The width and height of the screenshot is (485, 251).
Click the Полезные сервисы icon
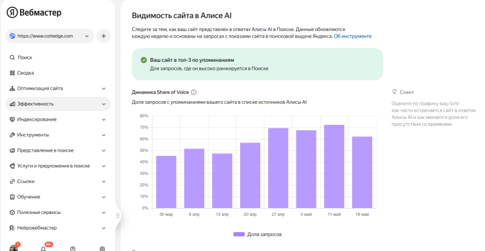(12, 212)
